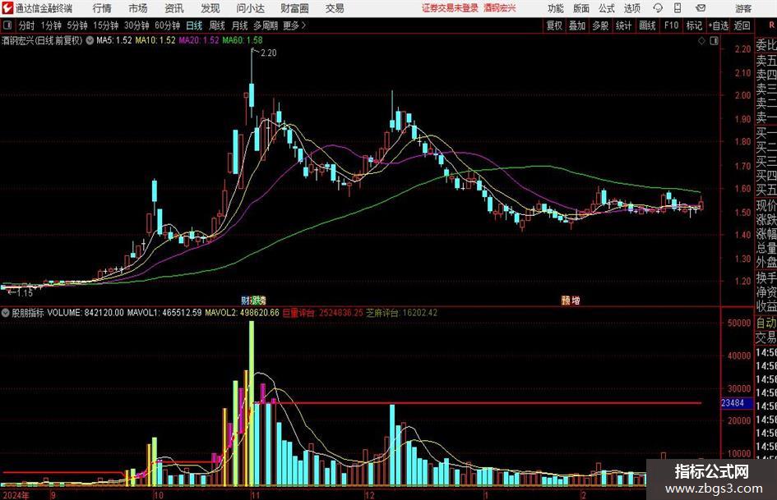Image resolution: width=777 pixels, height=500 pixels.
Task: Open F10 company info
Action: tap(672, 25)
